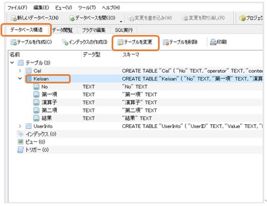Open the ヘルプ(H) menu
267x206 pixels.
coord(111,8)
